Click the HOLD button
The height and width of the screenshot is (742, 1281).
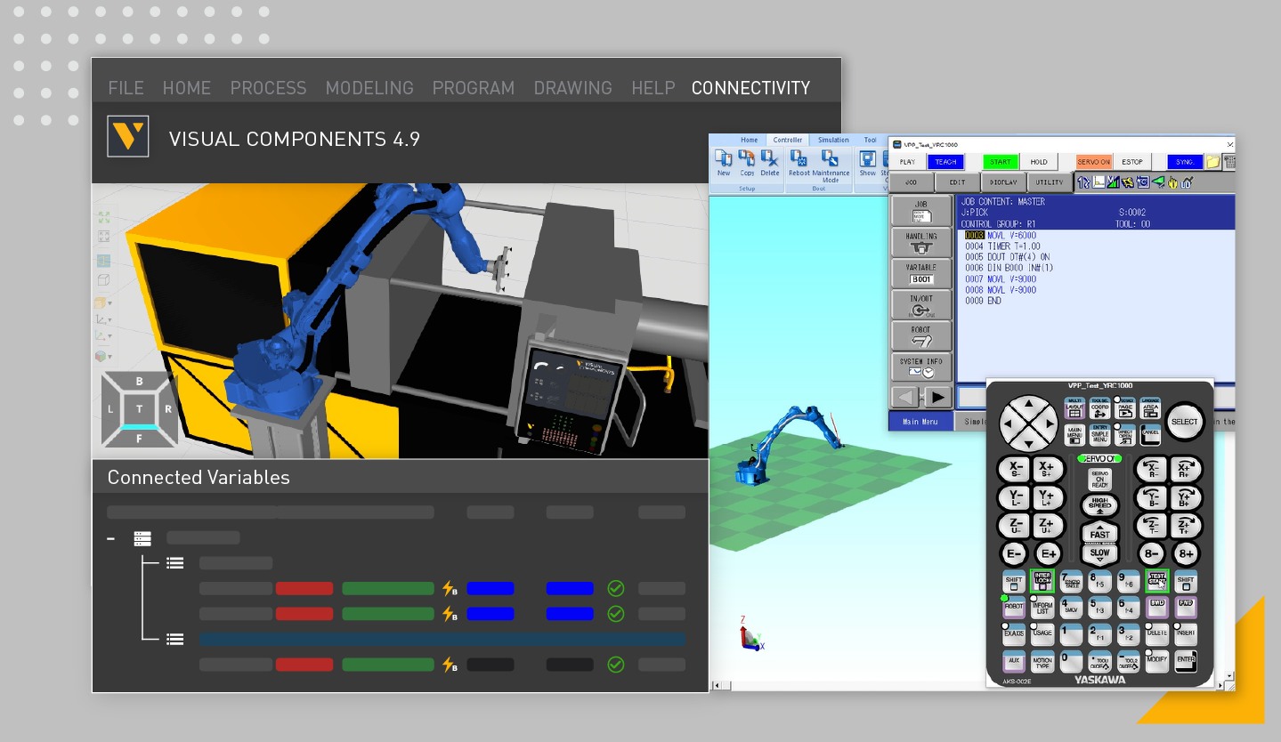(1039, 162)
